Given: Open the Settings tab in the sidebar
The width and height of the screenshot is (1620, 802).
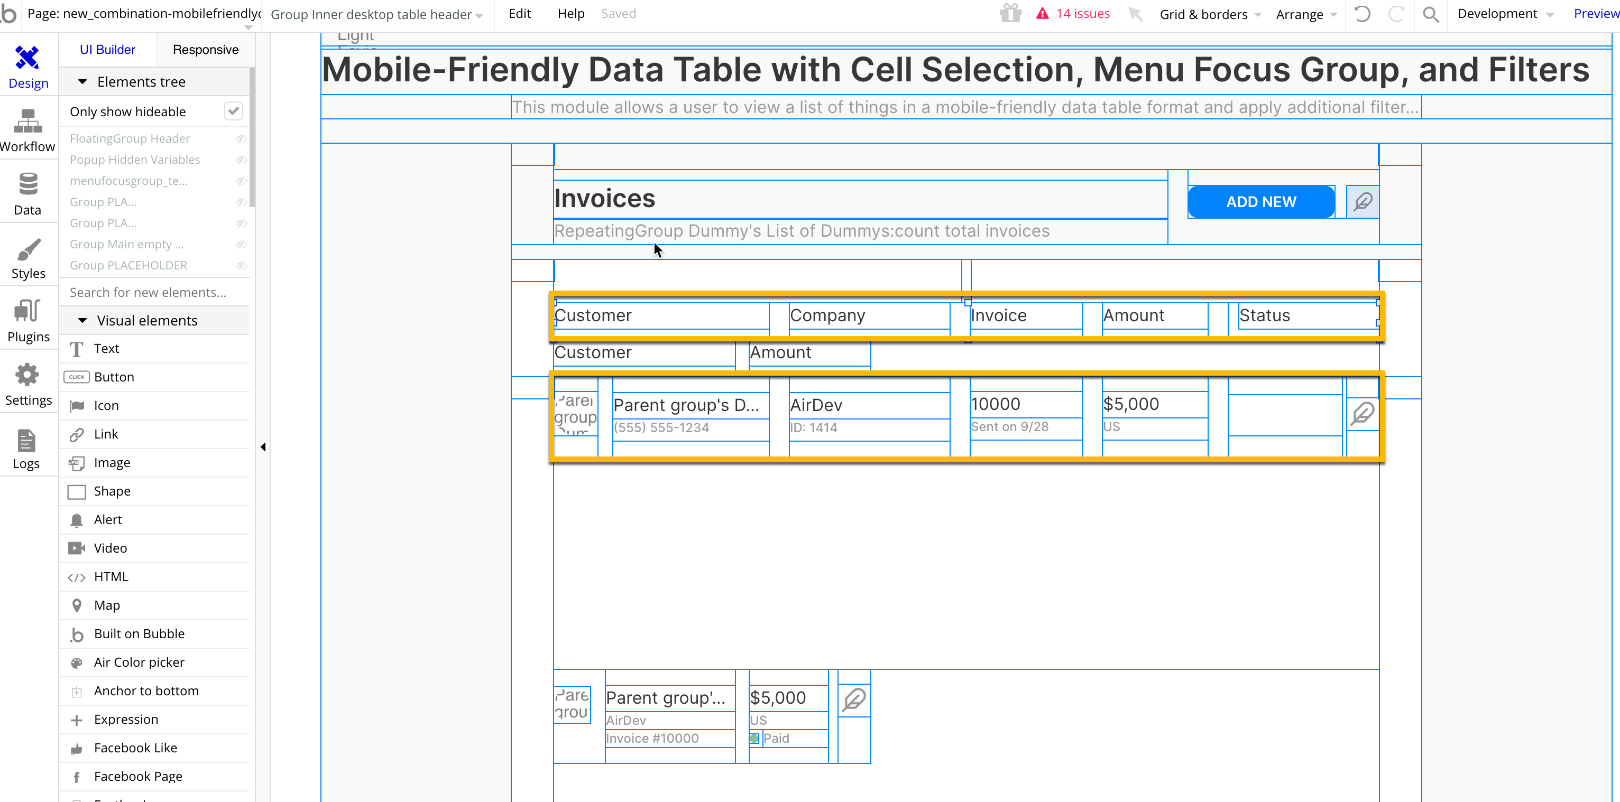Looking at the screenshot, I should point(29,384).
